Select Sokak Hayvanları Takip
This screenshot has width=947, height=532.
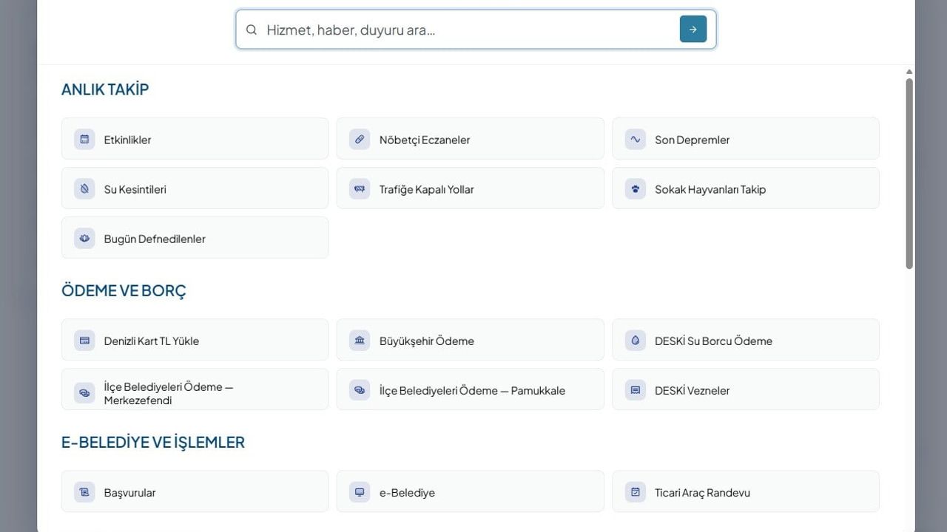coord(746,188)
